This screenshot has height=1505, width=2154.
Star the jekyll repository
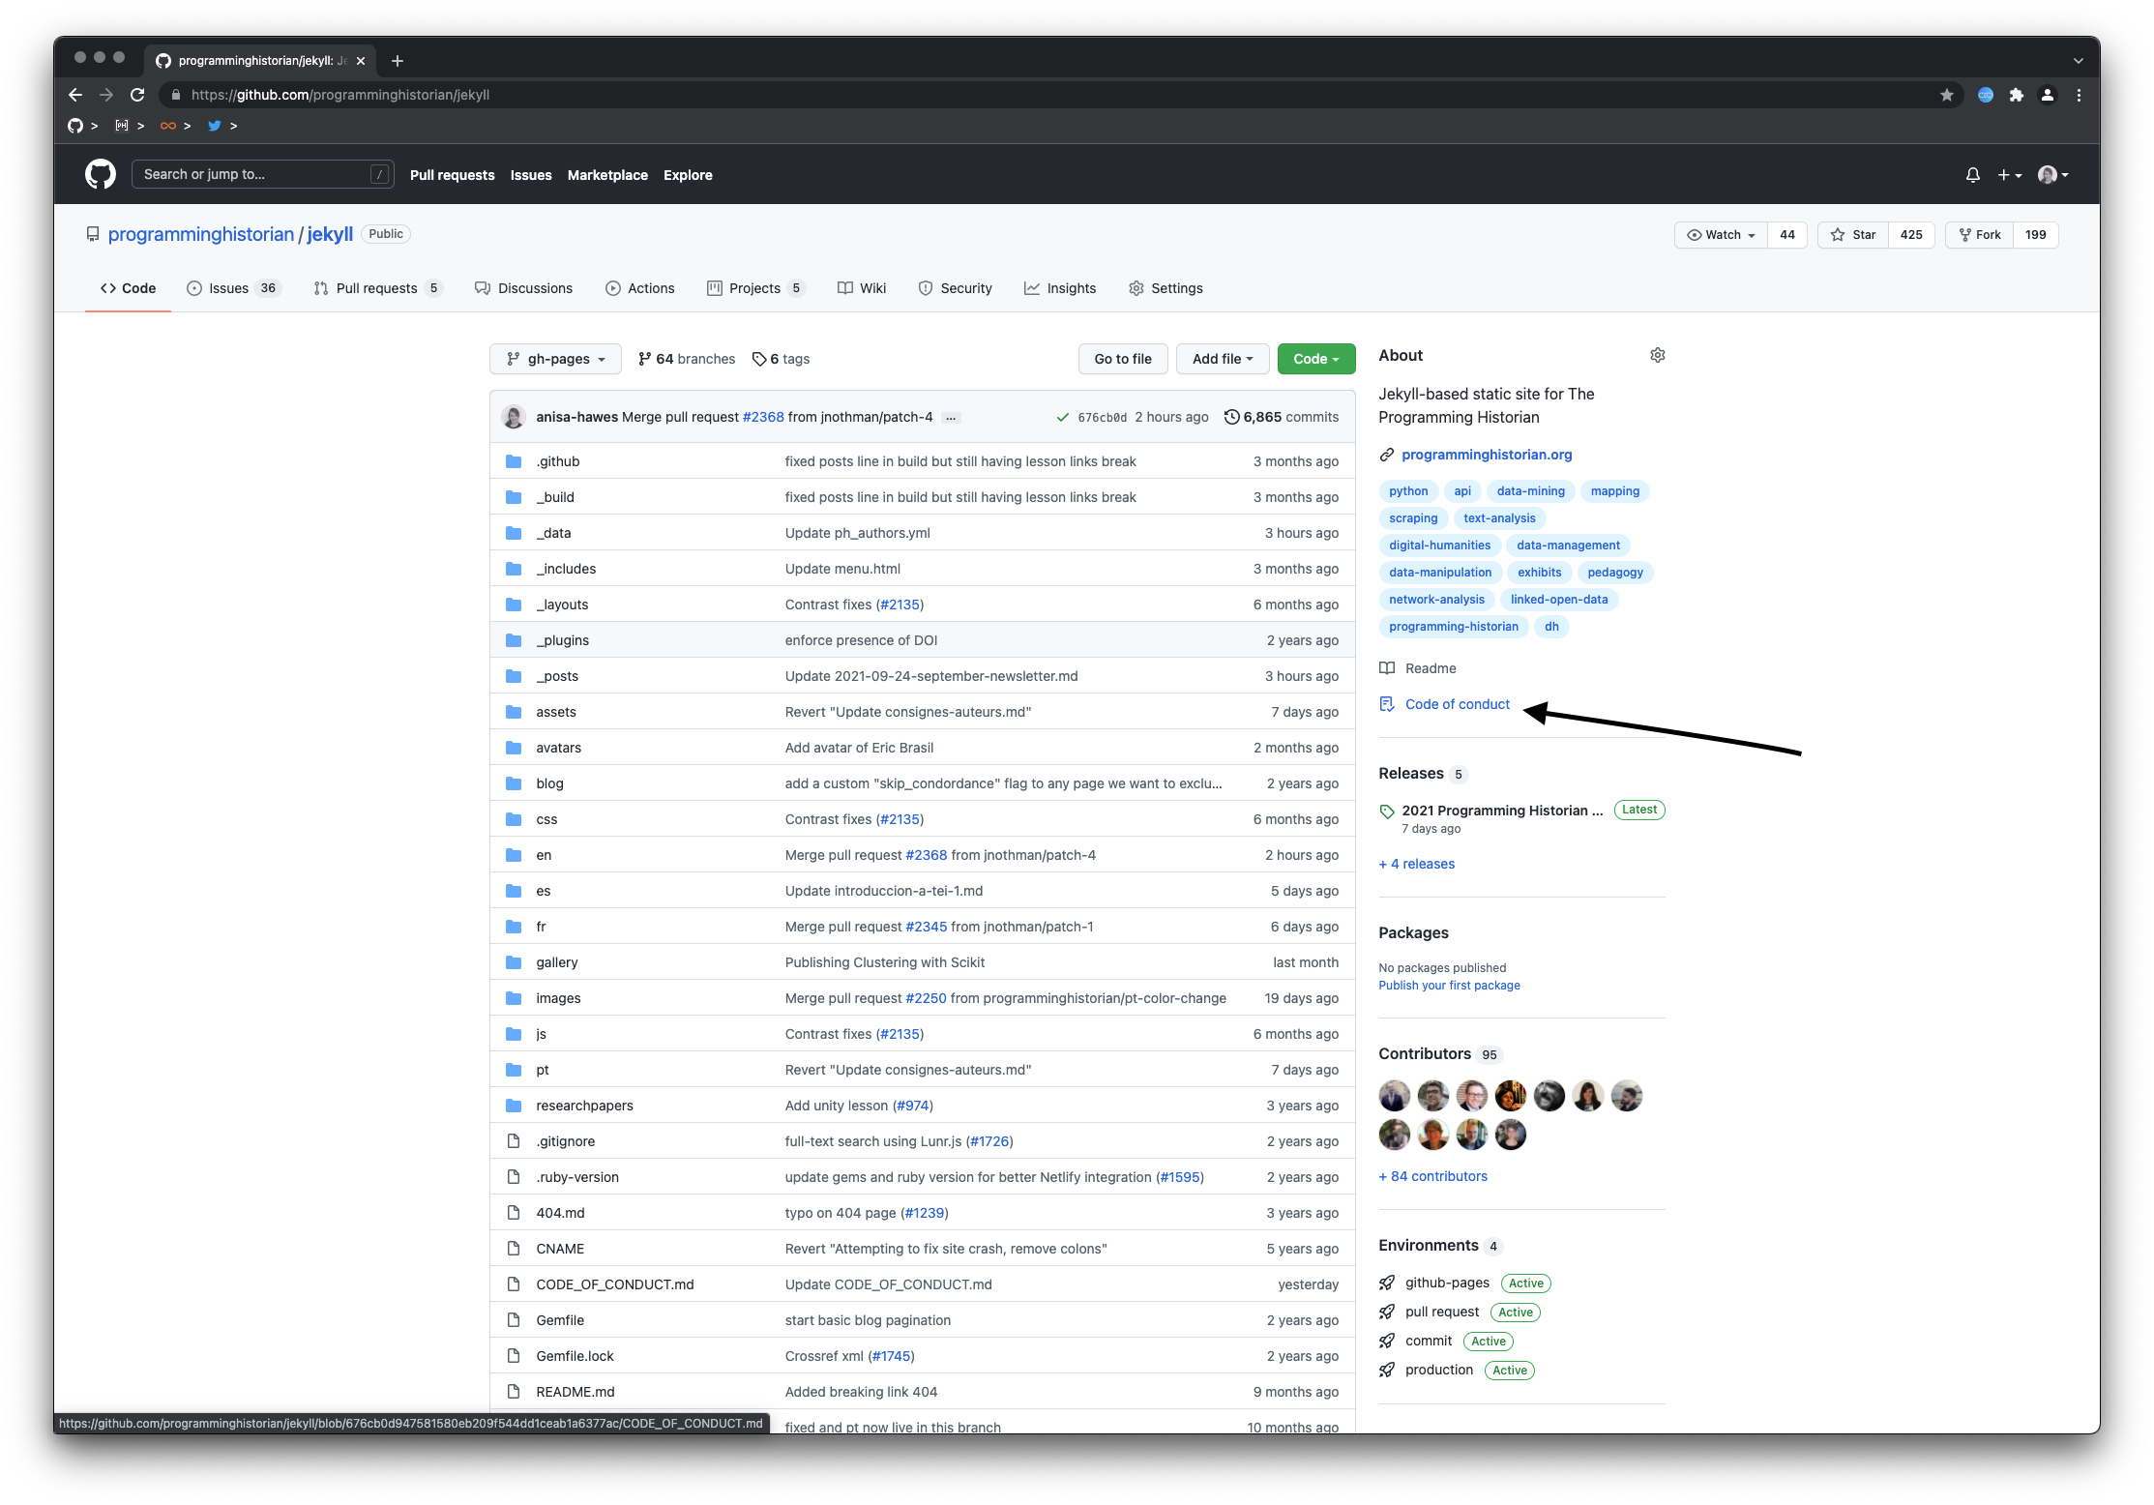(x=1851, y=234)
